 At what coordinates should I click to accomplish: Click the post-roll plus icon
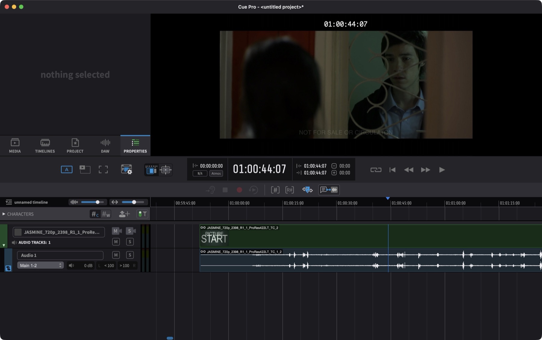334,173
